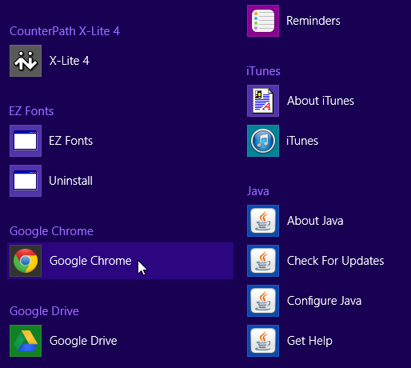Select the Google Chrome text label
This screenshot has width=411, height=368.
90,261
